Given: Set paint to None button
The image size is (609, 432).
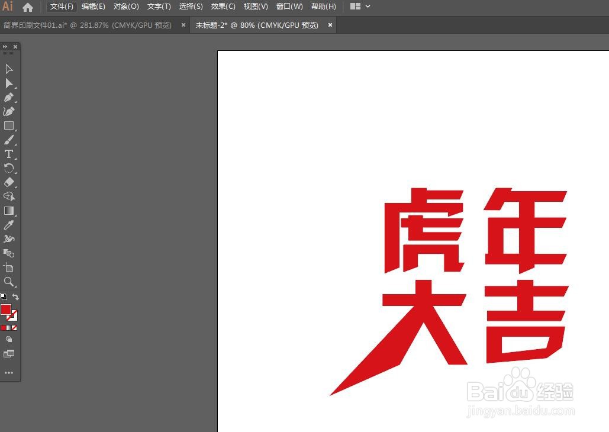Looking at the screenshot, I should click(14, 328).
